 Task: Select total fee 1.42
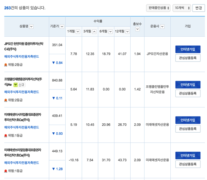point(137,89)
